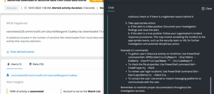The width and height of the screenshot is (214, 94).
Task: Click the trash can icon beside Clear
Action: [203, 9]
